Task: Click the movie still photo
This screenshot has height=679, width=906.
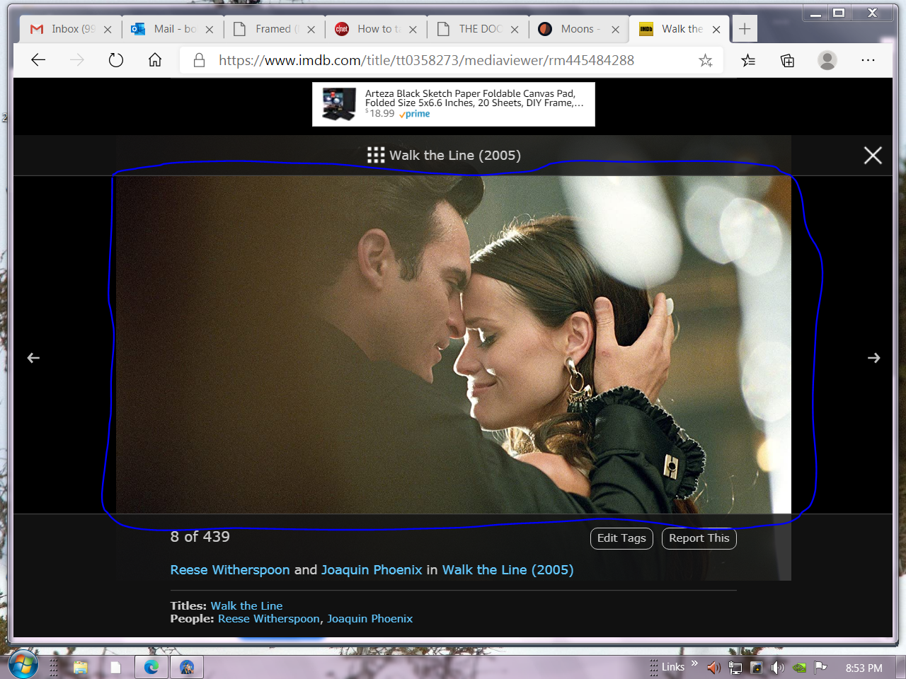Action: (x=453, y=344)
